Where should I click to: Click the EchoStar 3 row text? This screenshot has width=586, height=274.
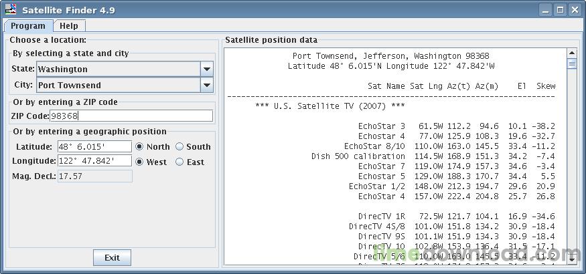point(457,126)
